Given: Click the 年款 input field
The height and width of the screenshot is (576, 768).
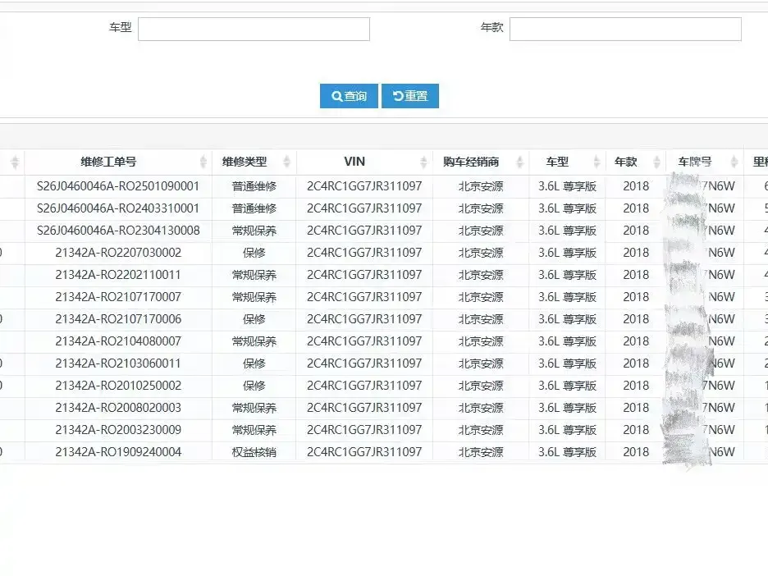Looking at the screenshot, I should (625, 30).
